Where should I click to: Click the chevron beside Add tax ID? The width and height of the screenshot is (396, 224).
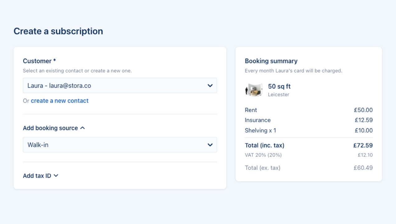coord(56,176)
